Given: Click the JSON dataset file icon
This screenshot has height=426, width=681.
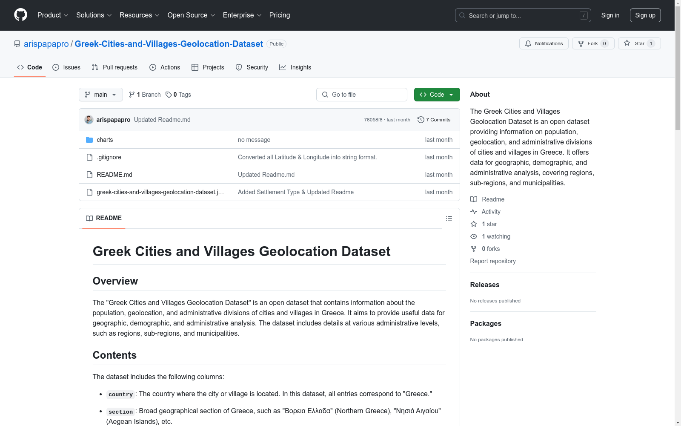Looking at the screenshot, I should [x=89, y=192].
